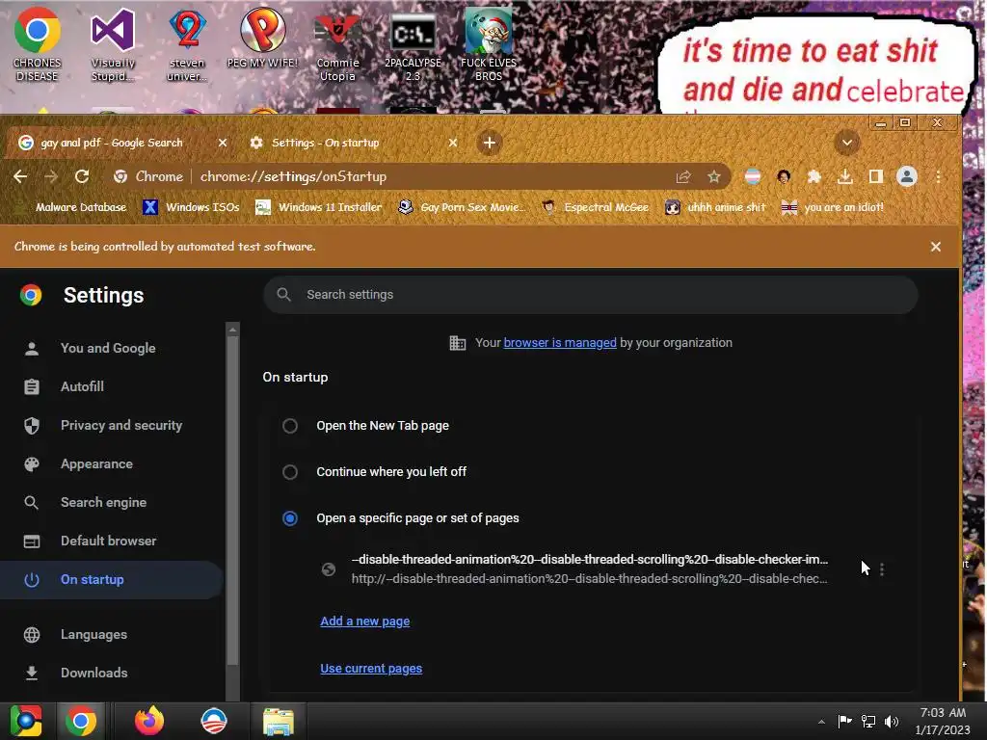Click the Settings page Chrome logo

[31, 295]
